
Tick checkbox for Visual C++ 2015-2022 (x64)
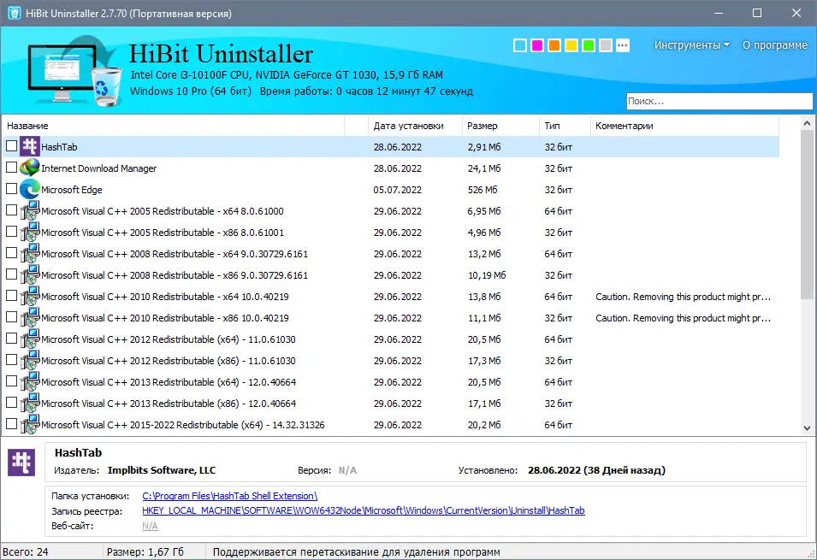(x=11, y=423)
